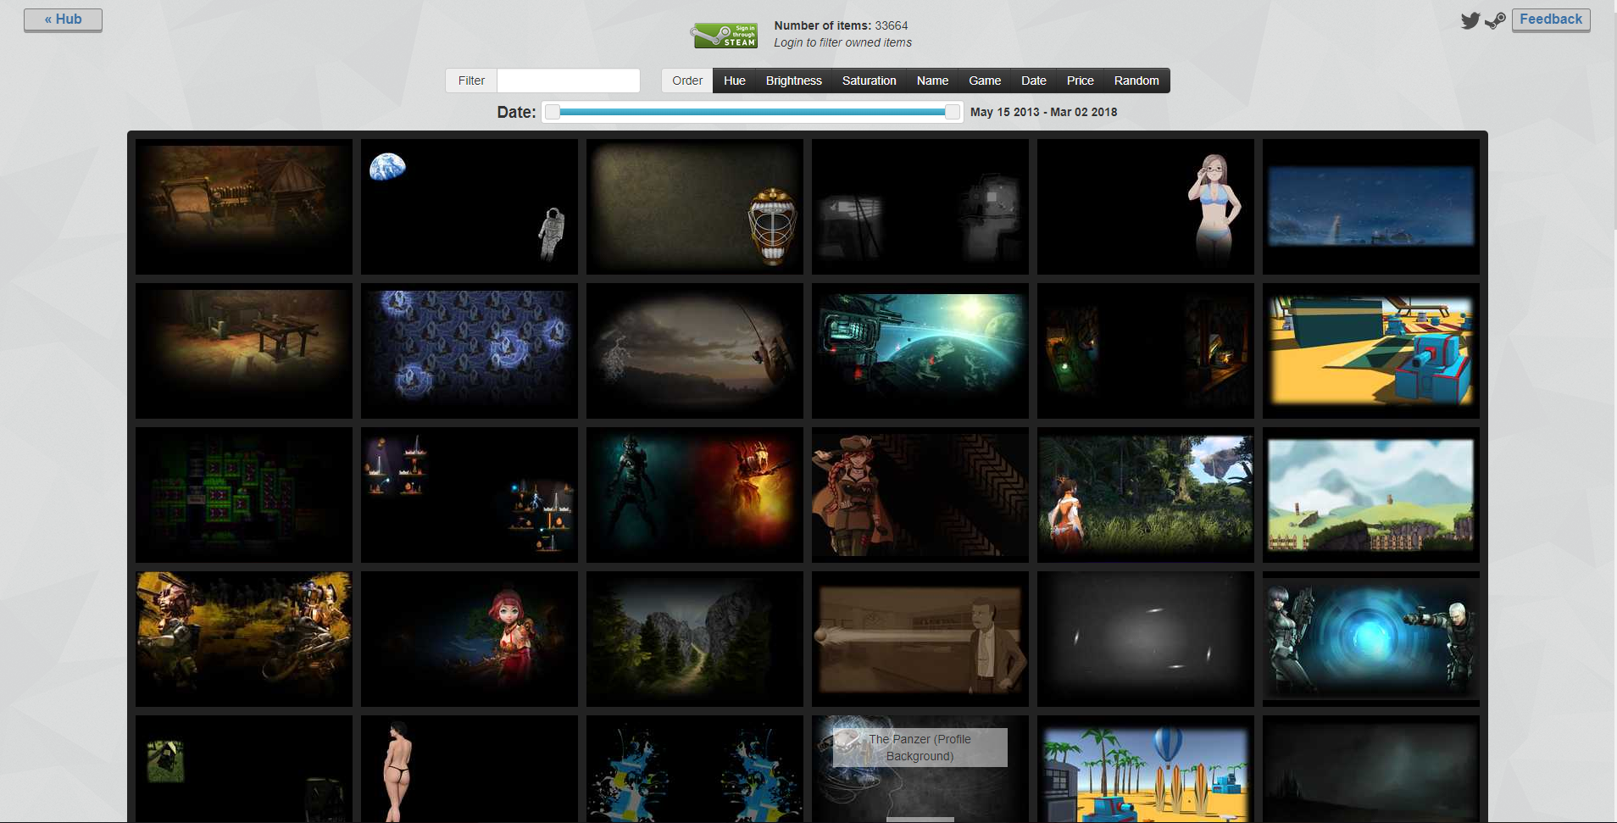Open the spaceship orbiting planet background
This screenshot has width=1617, height=823.
click(920, 351)
